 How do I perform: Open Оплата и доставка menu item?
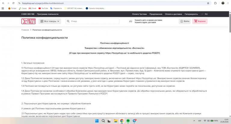pos(173,14)
